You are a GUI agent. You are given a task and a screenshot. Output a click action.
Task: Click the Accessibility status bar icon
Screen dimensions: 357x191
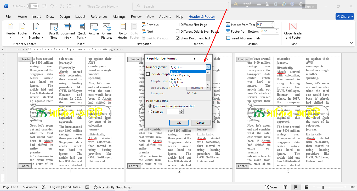point(96,187)
